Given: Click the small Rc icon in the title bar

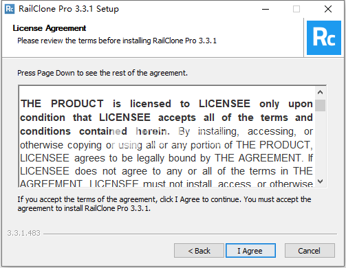Looking at the screenshot, I should click(10, 9).
